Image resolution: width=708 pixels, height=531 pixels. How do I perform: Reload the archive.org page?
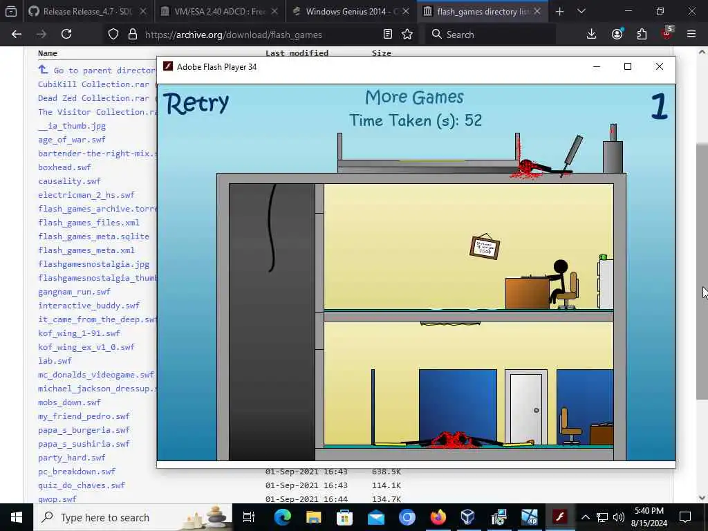tap(66, 35)
